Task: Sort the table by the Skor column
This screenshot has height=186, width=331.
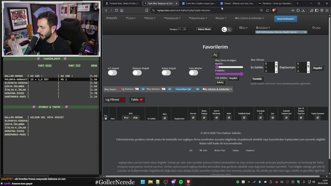Action: click(x=165, y=118)
